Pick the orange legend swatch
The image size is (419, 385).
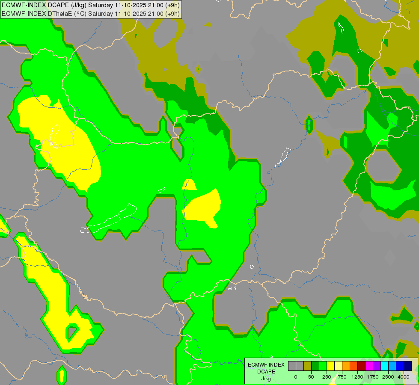click(x=346, y=366)
